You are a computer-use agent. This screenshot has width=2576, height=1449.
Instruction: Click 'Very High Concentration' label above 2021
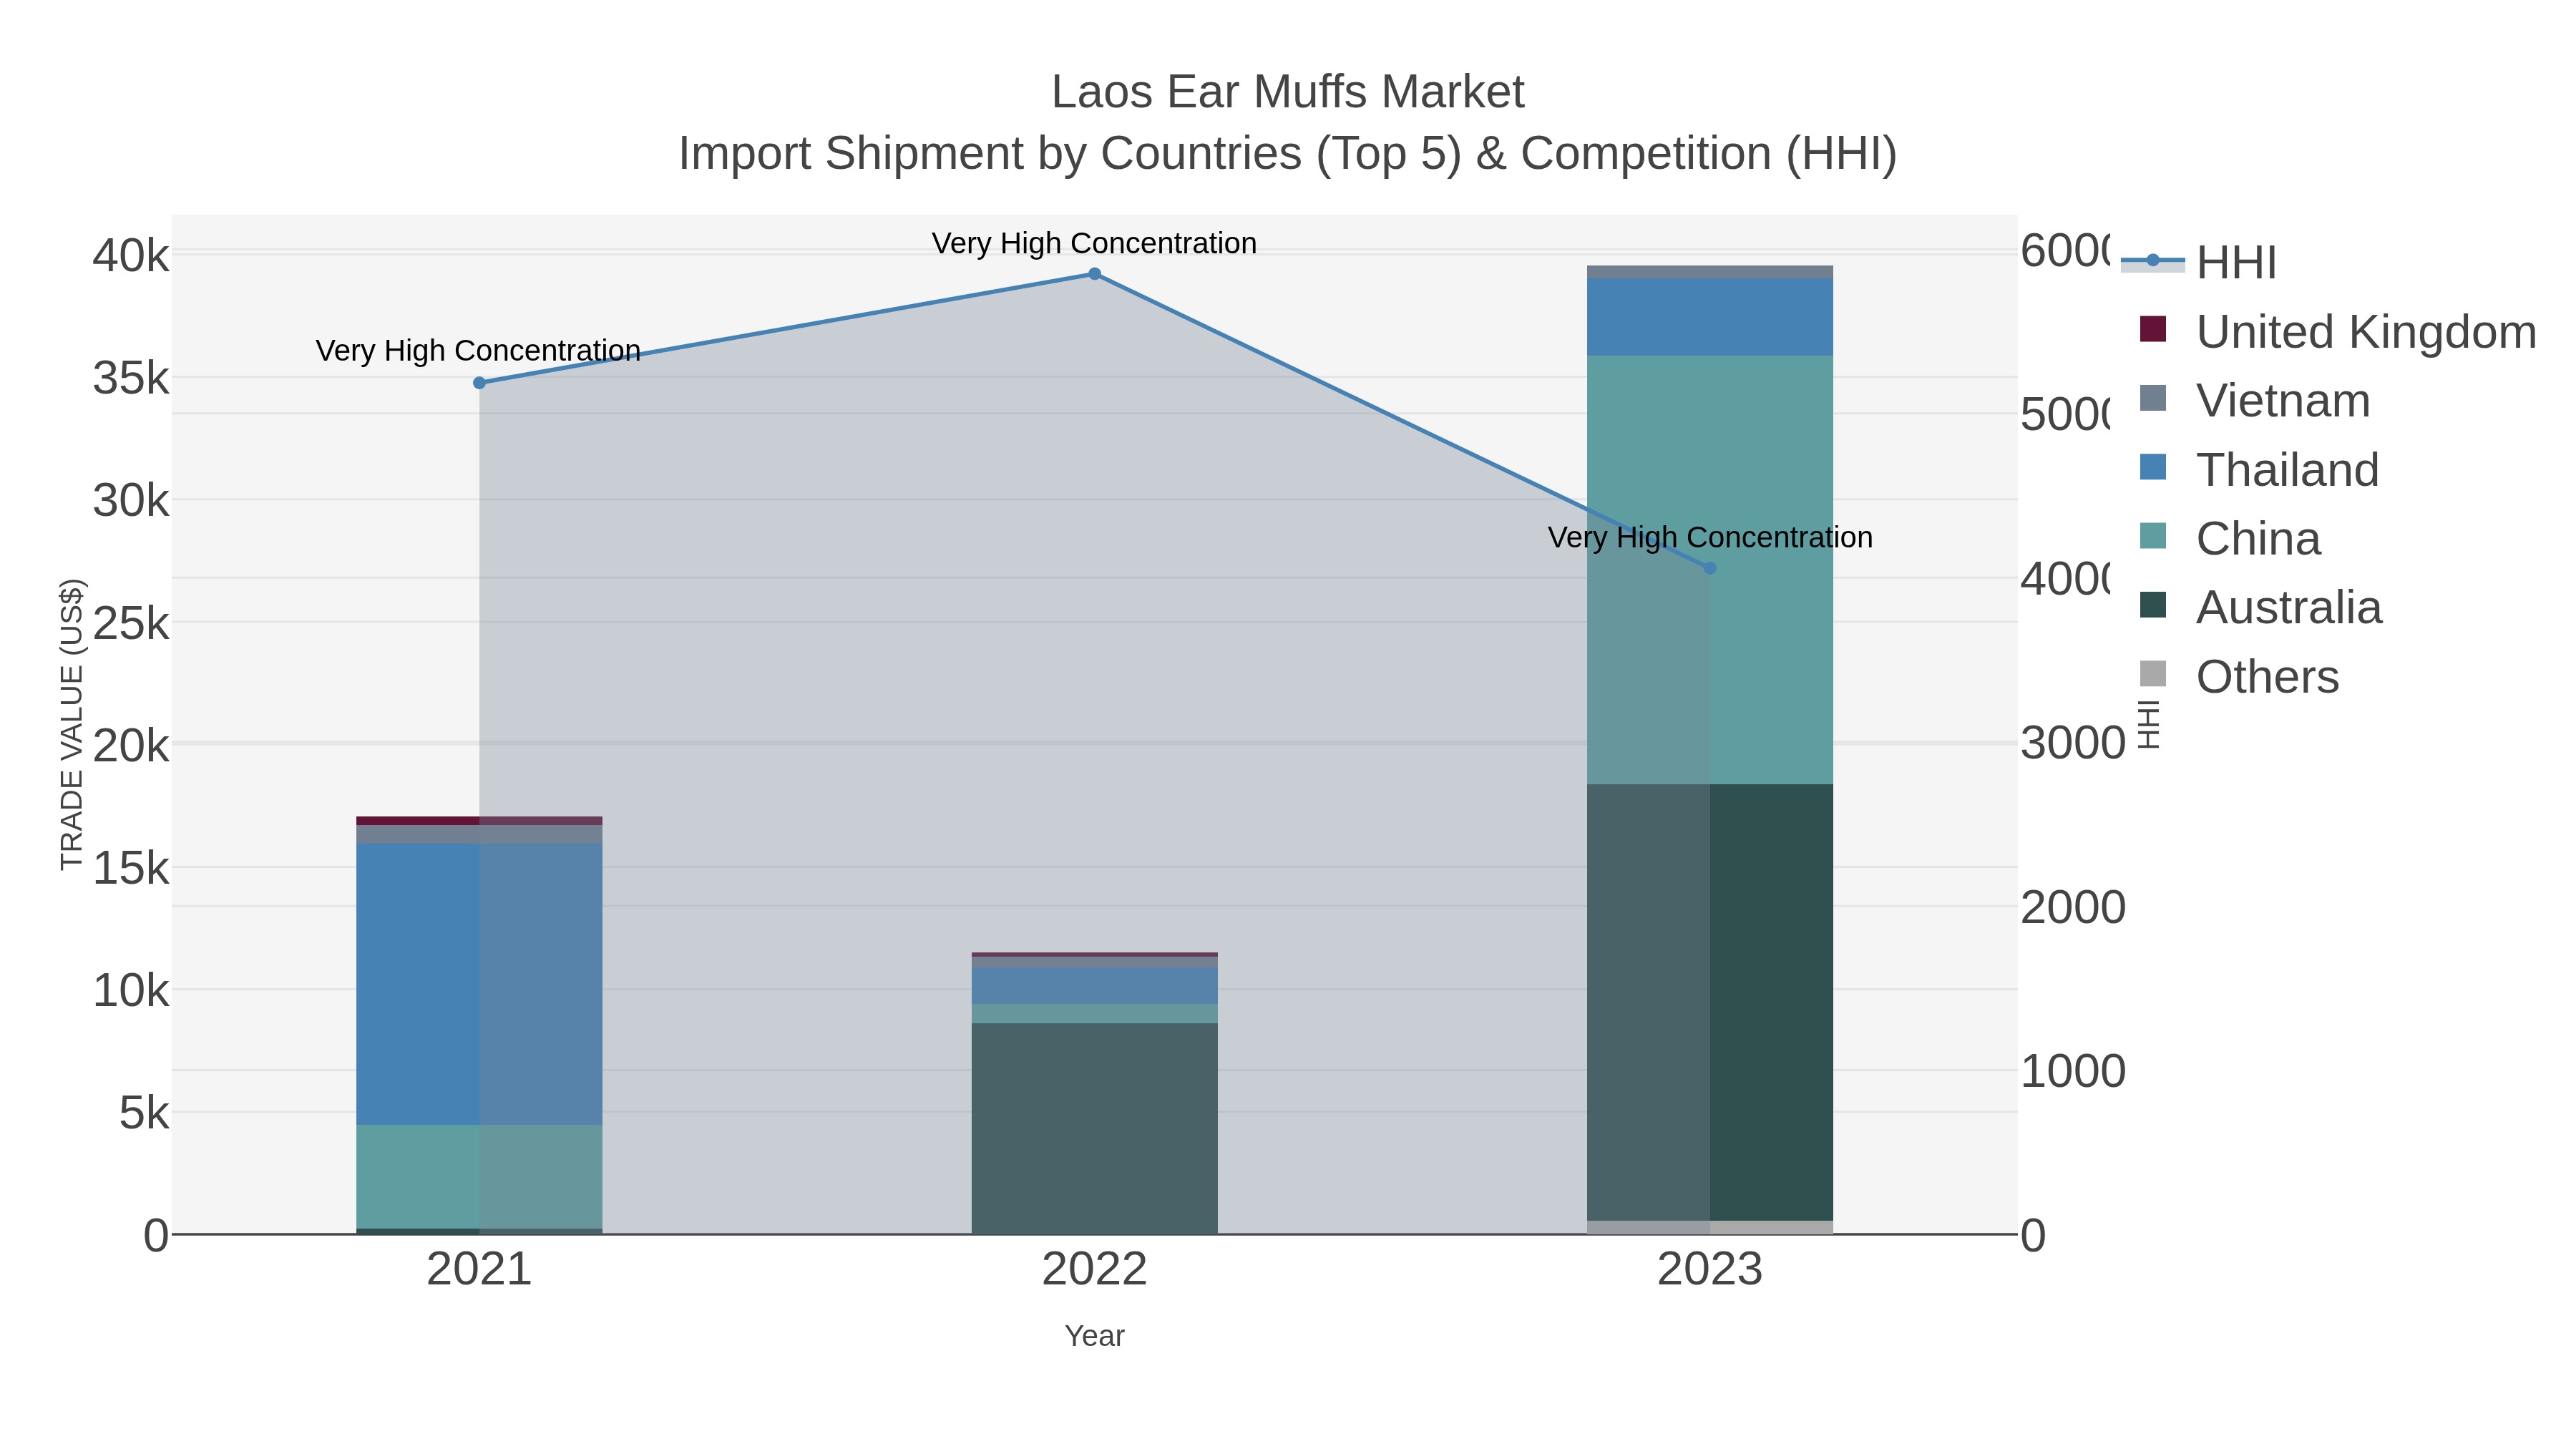coord(478,351)
